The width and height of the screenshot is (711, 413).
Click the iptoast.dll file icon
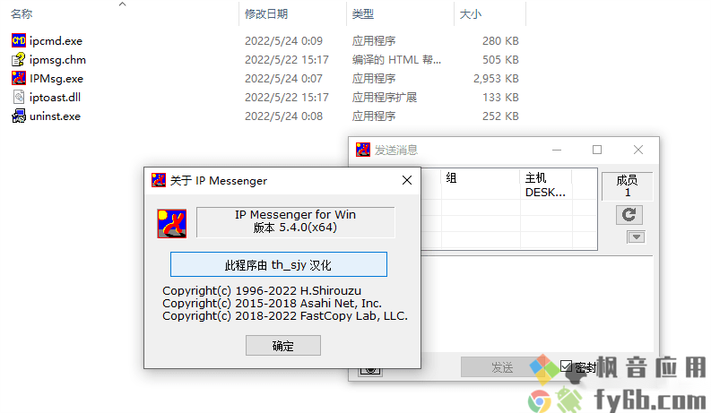pyautogui.click(x=19, y=98)
